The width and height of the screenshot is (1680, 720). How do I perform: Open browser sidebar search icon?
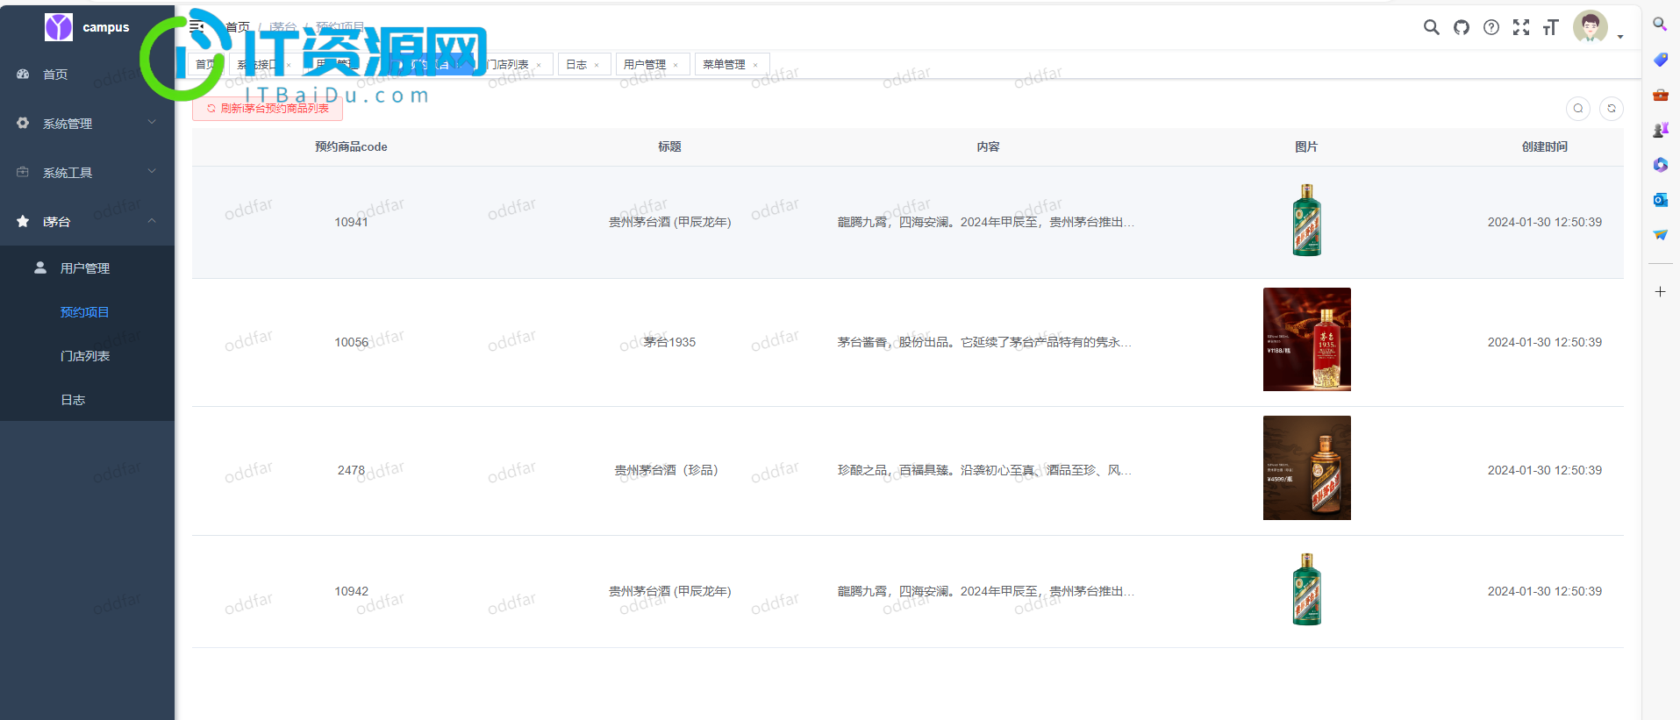pyautogui.click(x=1660, y=25)
